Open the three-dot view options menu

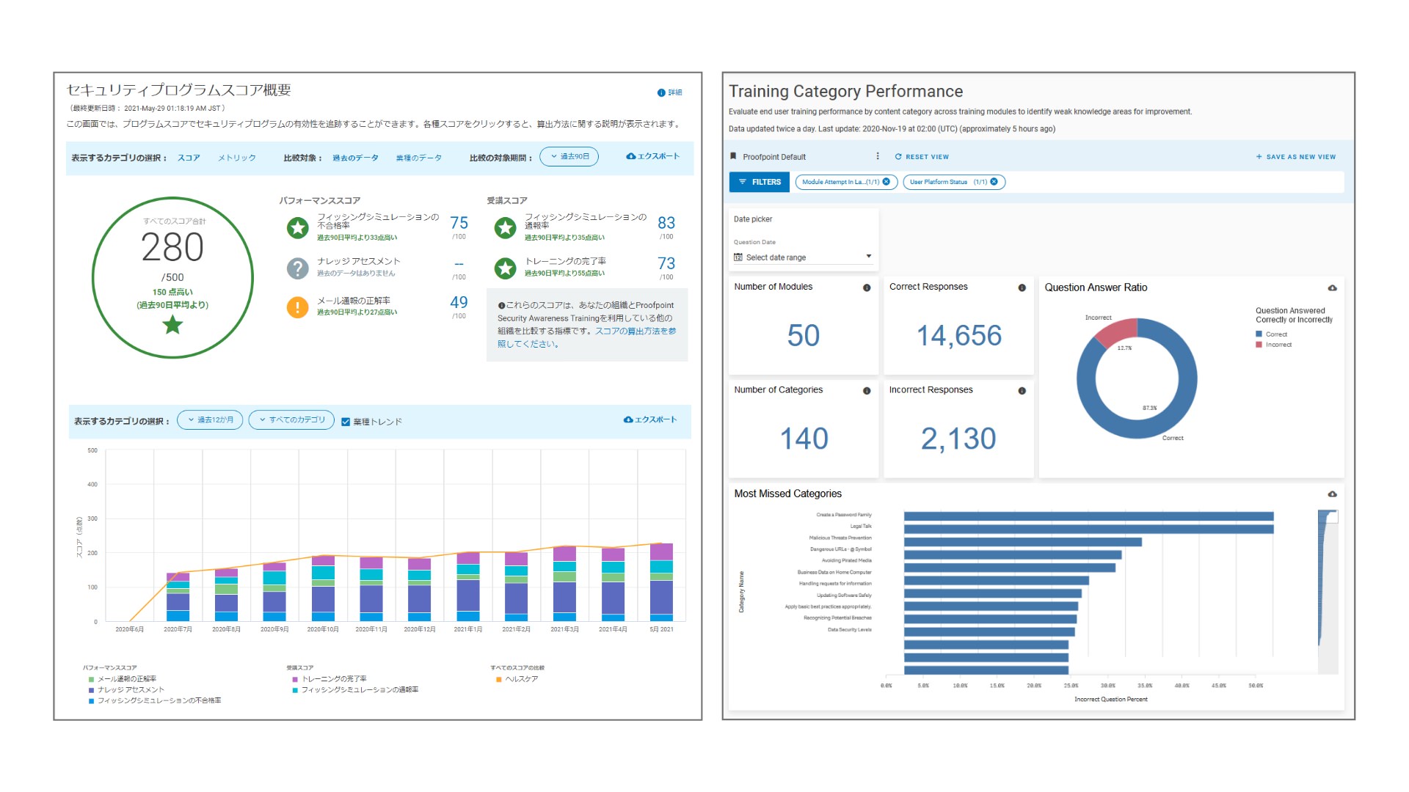click(x=878, y=156)
